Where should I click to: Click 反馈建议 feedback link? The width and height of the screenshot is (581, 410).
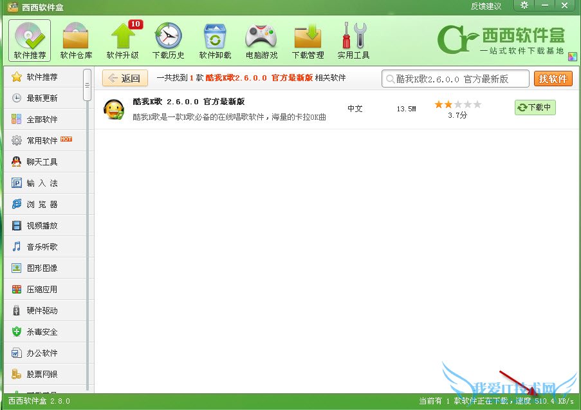(x=486, y=6)
